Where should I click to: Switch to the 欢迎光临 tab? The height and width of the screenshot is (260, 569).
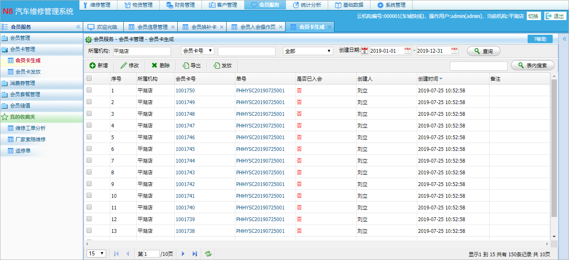[x=102, y=27]
